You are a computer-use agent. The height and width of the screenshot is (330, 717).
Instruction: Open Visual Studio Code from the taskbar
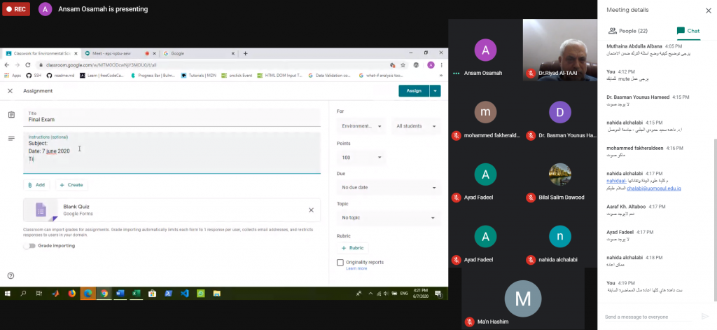point(184,294)
